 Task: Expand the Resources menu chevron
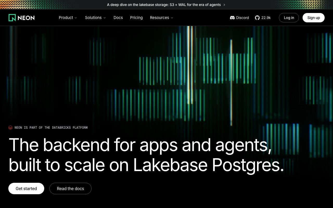[x=172, y=18]
